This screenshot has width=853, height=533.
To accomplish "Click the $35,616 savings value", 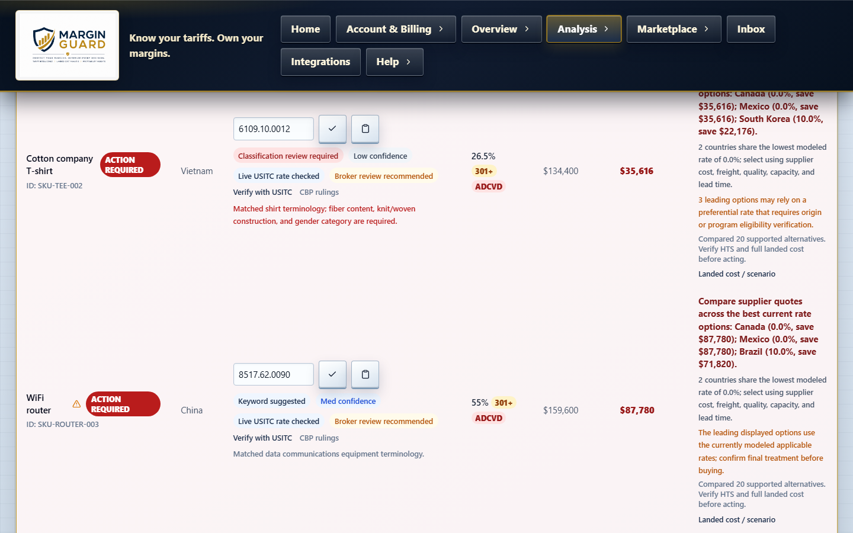I will pyautogui.click(x=637, y=171).
